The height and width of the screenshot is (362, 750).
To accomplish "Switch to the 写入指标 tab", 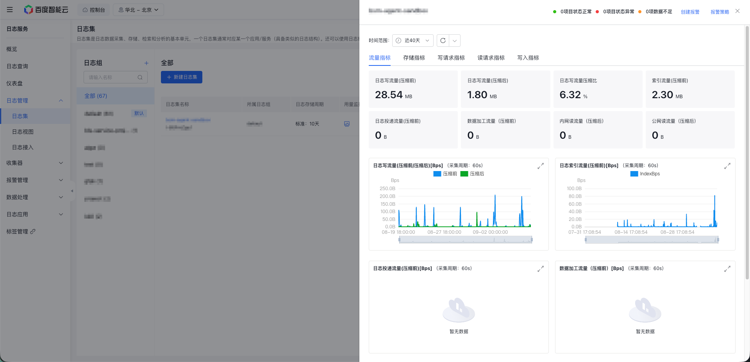I will (528, 58).
